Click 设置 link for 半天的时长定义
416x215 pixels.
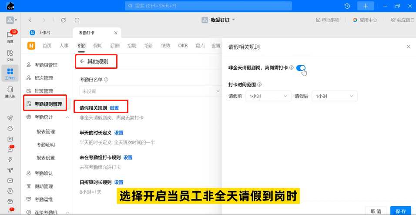(x=119, y=133)
